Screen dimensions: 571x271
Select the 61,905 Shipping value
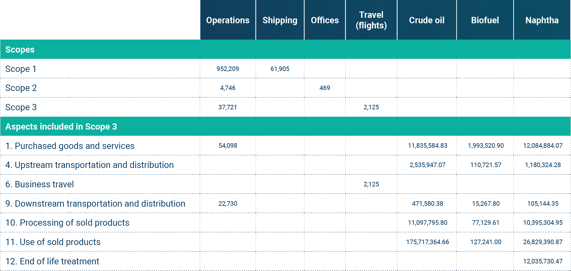point(280,69)
